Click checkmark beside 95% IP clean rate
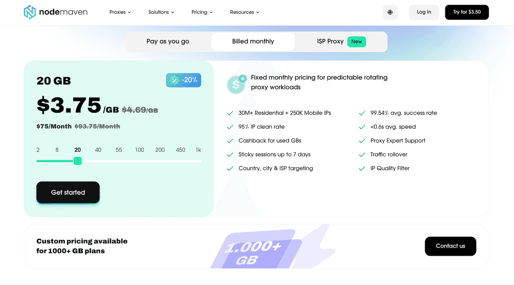This screenshot has width=514, height=285. [230, 127]
